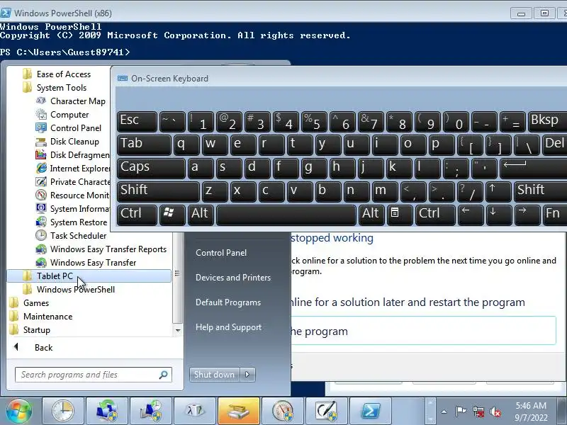Viewport: 567px width, 425px height.
Task: Open the handwriting pen taskbar icon
Action: (327, 411)
